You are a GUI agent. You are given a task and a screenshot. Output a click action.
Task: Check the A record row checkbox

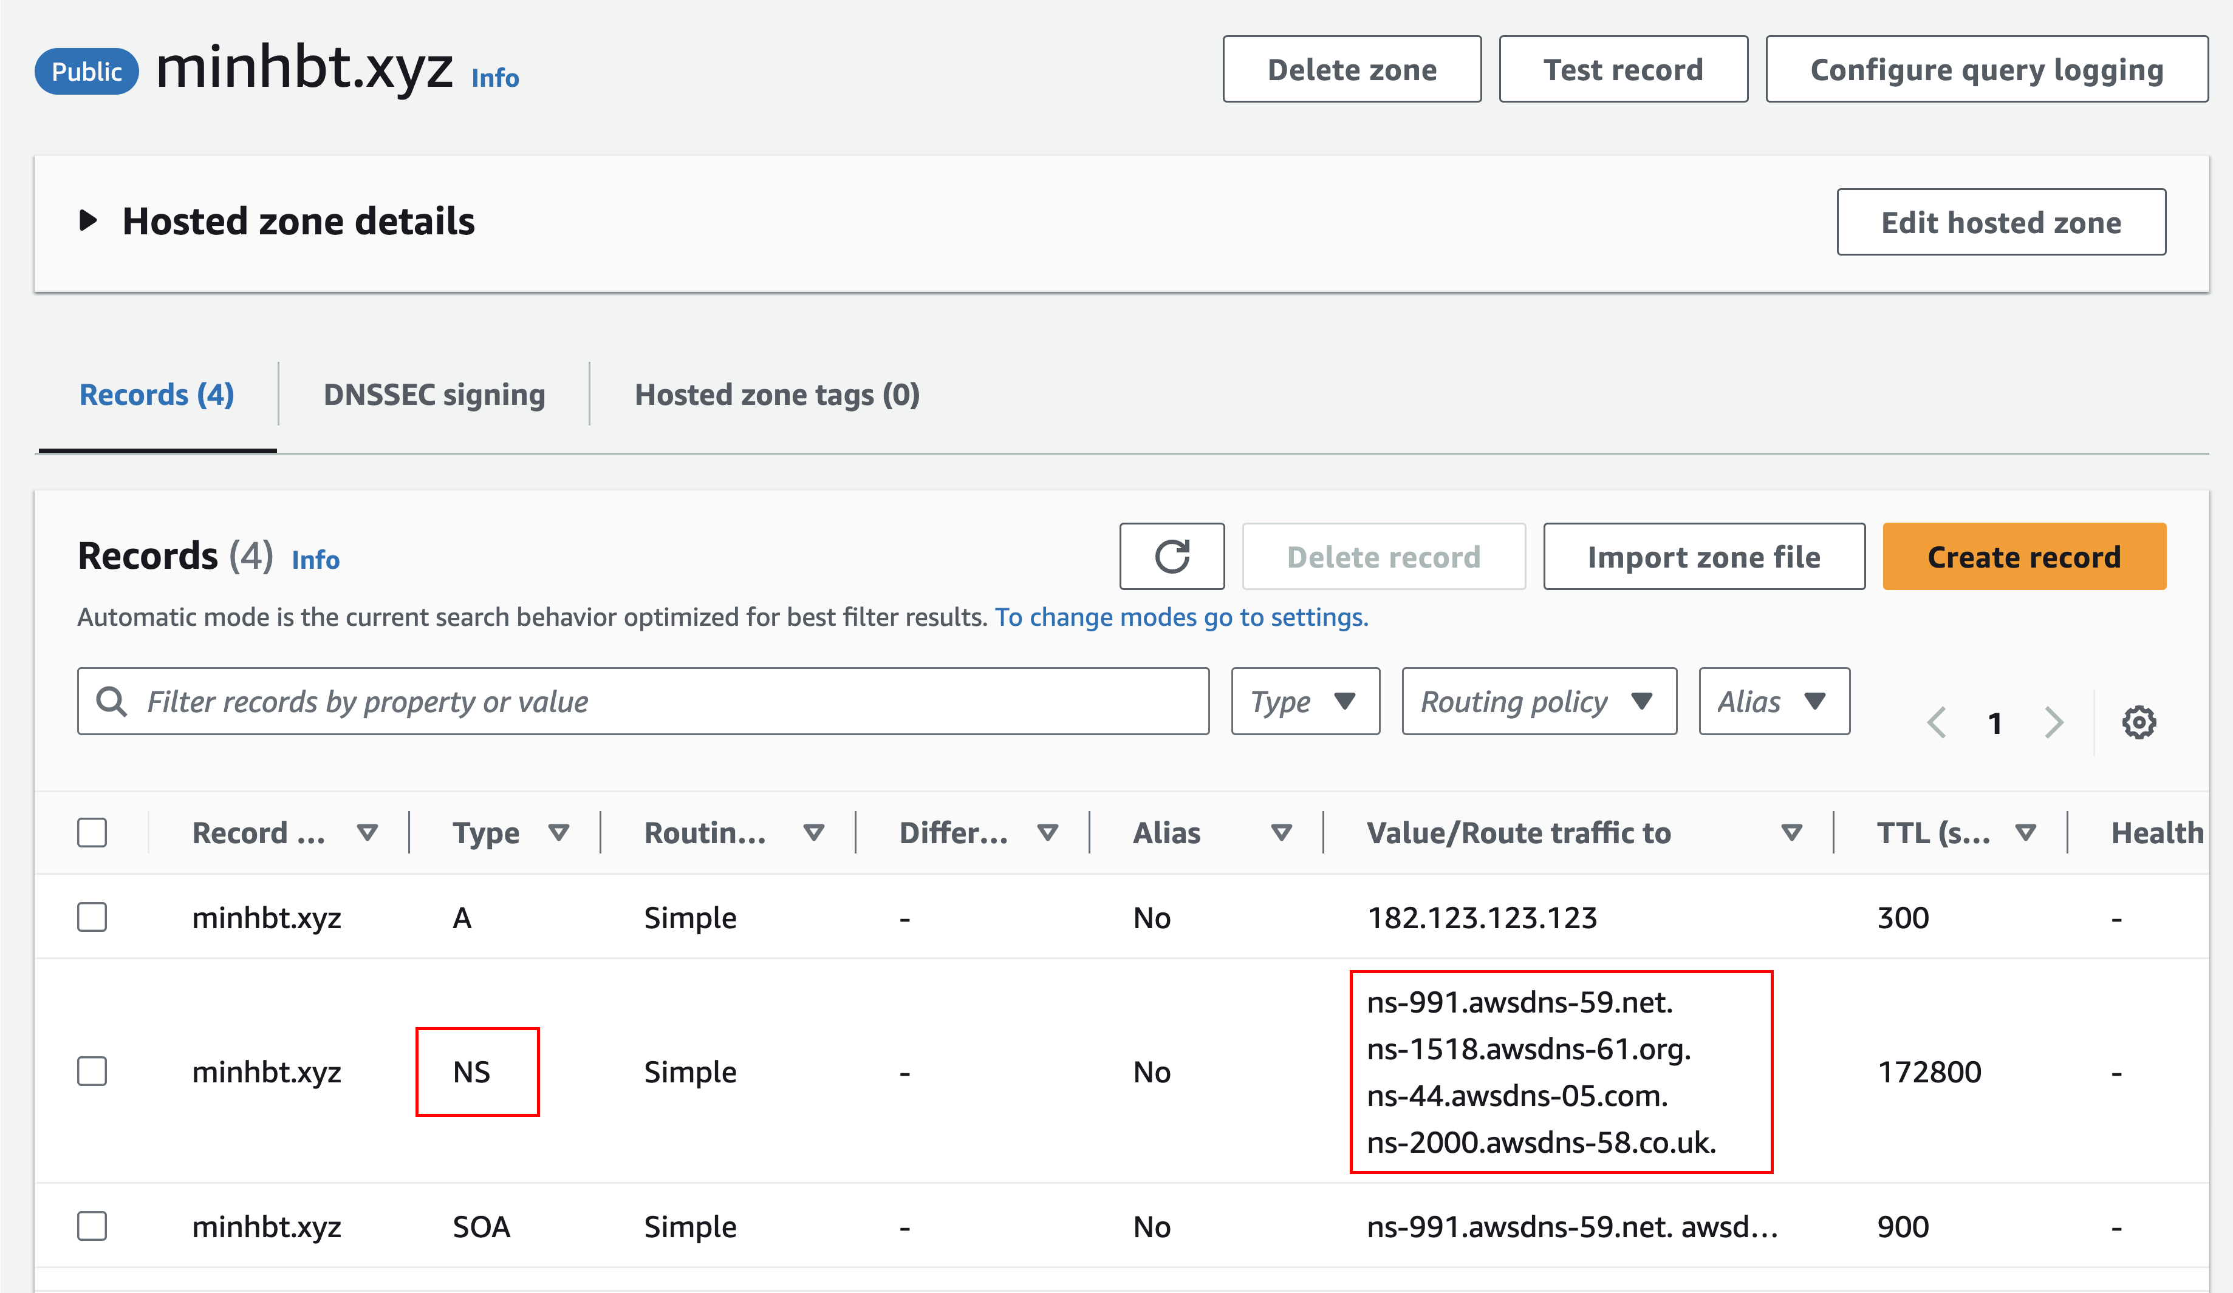[x=92, y=917]
